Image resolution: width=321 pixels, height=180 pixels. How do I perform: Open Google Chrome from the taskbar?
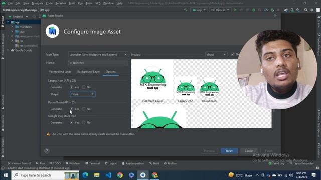(120, 175)
